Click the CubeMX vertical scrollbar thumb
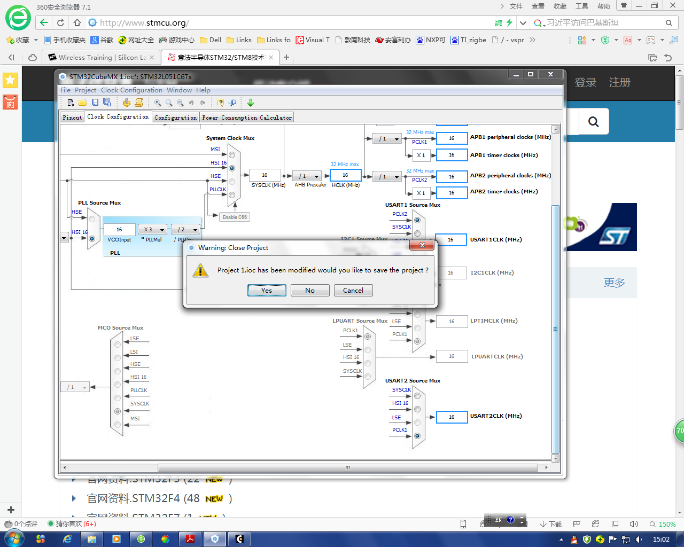 pos(556,329)
